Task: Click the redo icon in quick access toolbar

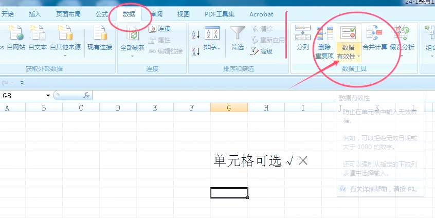Action: point(5,83)
